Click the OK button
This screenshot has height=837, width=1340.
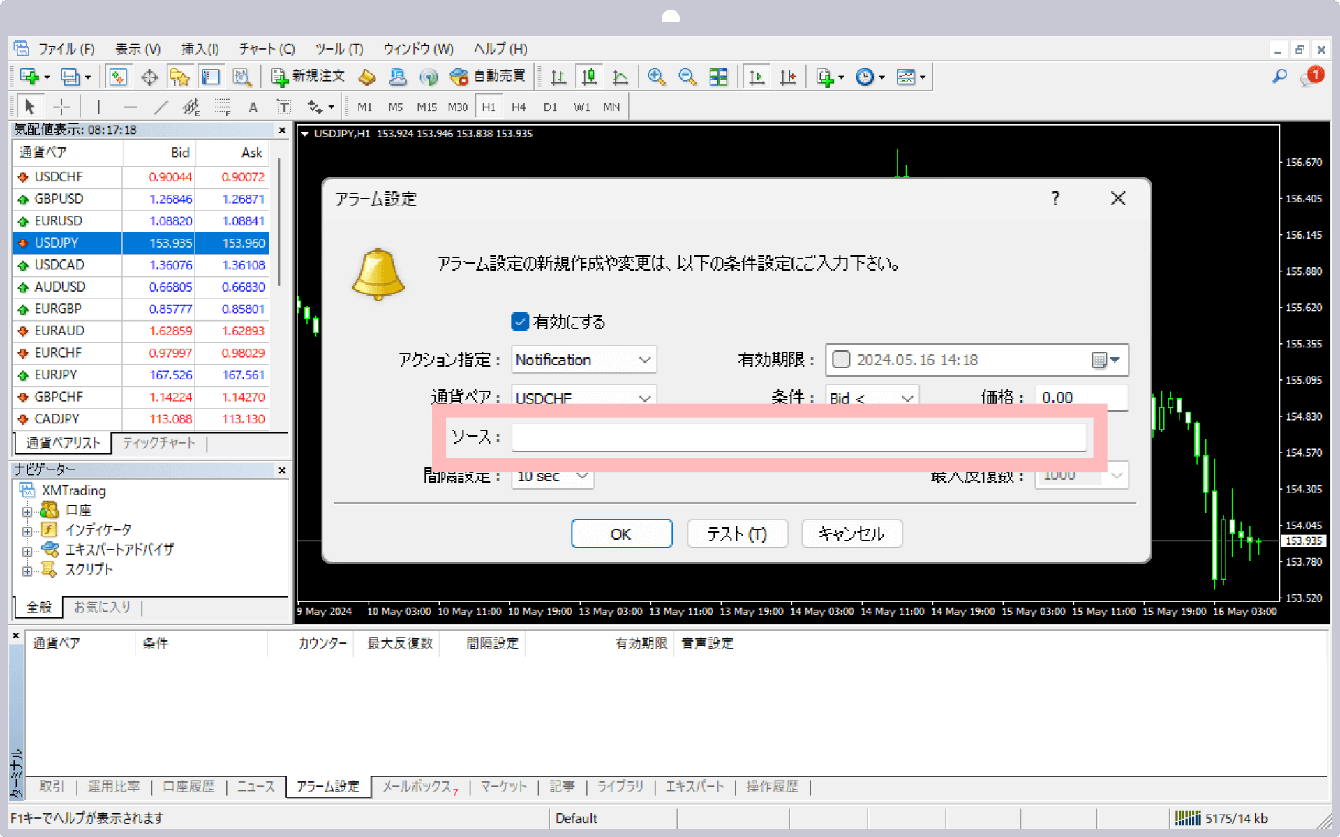[621, 534]
